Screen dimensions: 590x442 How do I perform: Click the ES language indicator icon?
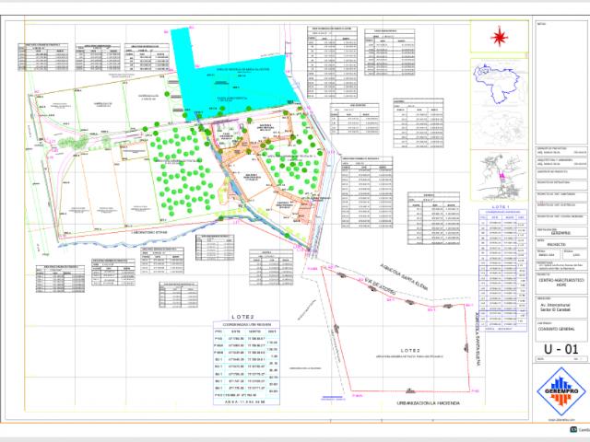click(x=573, y=430)
